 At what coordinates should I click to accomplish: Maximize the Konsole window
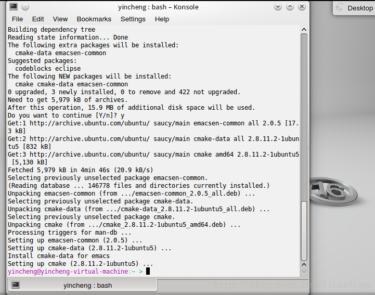click(x=290, y=7)
